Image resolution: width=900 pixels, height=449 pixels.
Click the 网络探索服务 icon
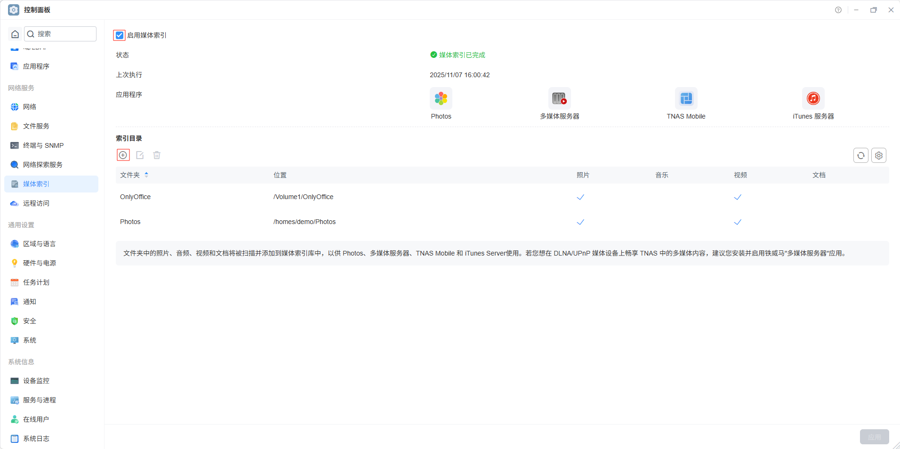15,165
